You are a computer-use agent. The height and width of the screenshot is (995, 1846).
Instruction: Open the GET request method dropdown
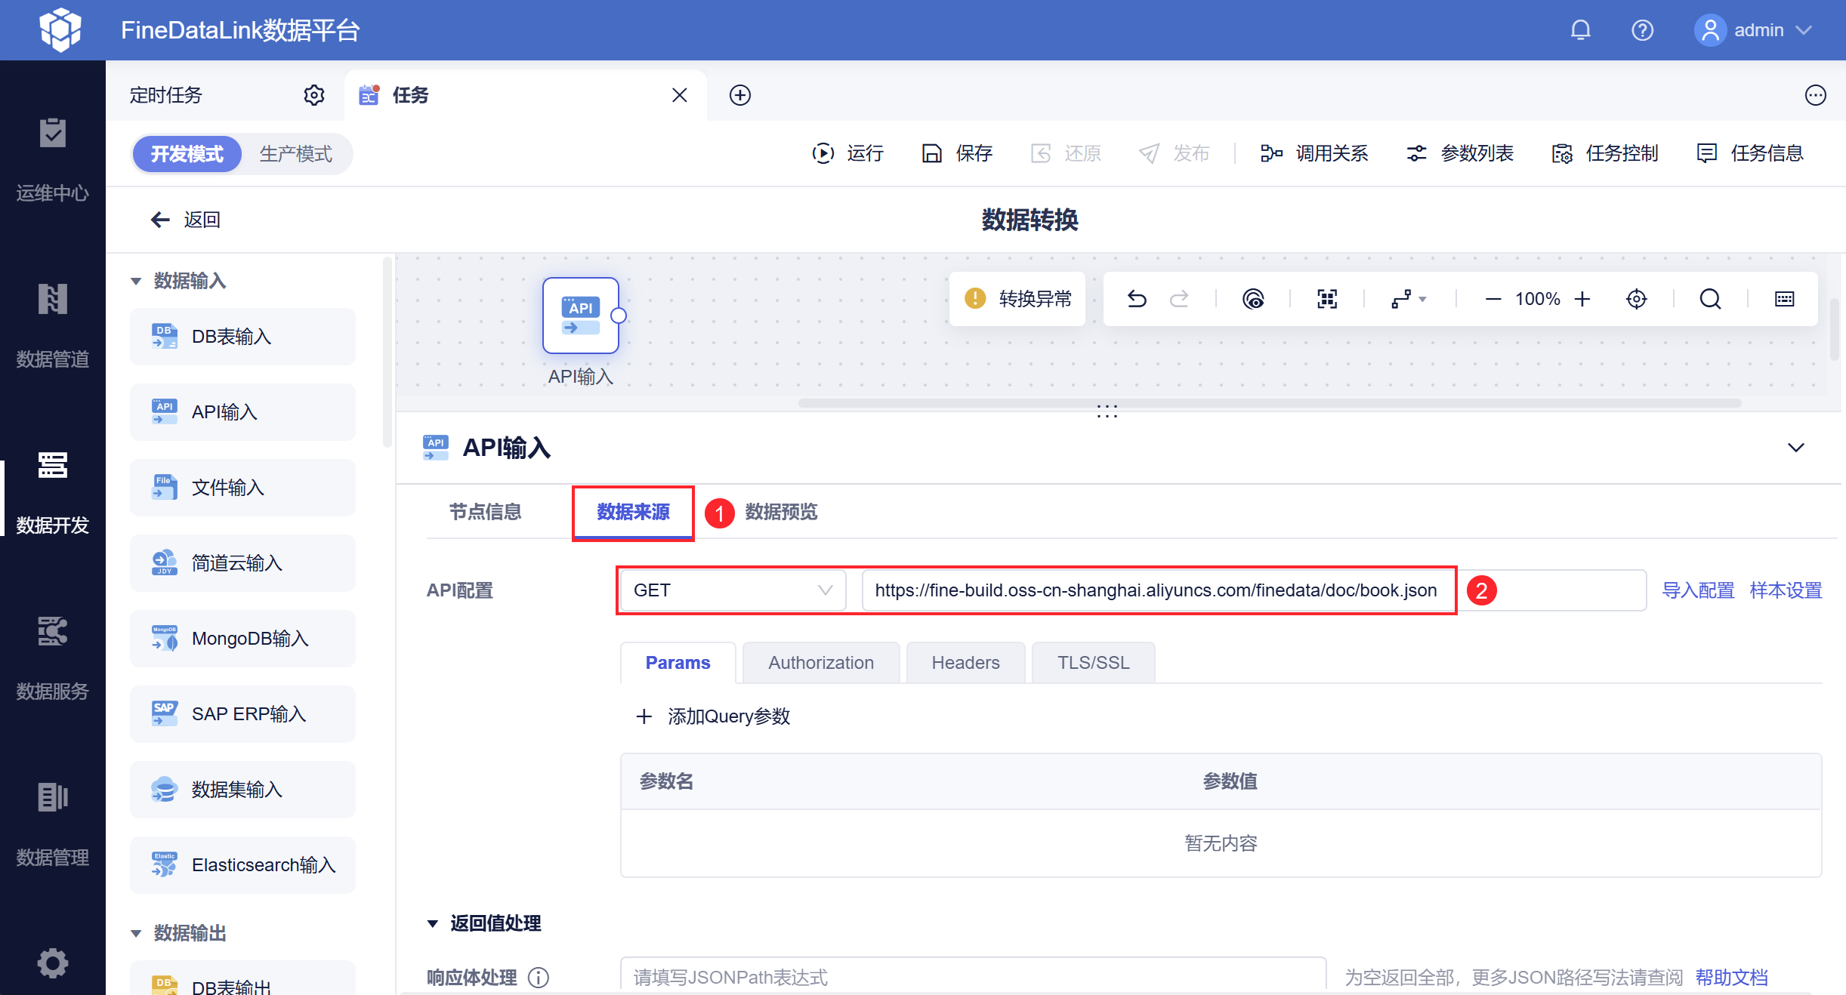point(733,590)
